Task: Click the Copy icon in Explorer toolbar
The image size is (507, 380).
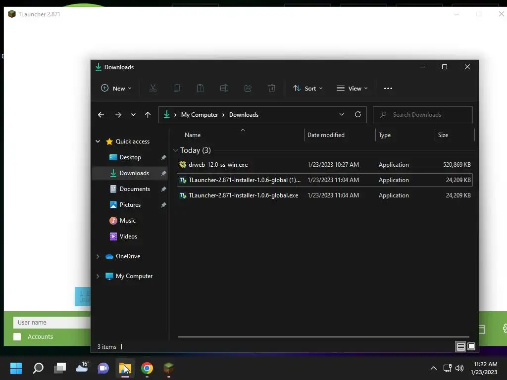Action: 177,88
